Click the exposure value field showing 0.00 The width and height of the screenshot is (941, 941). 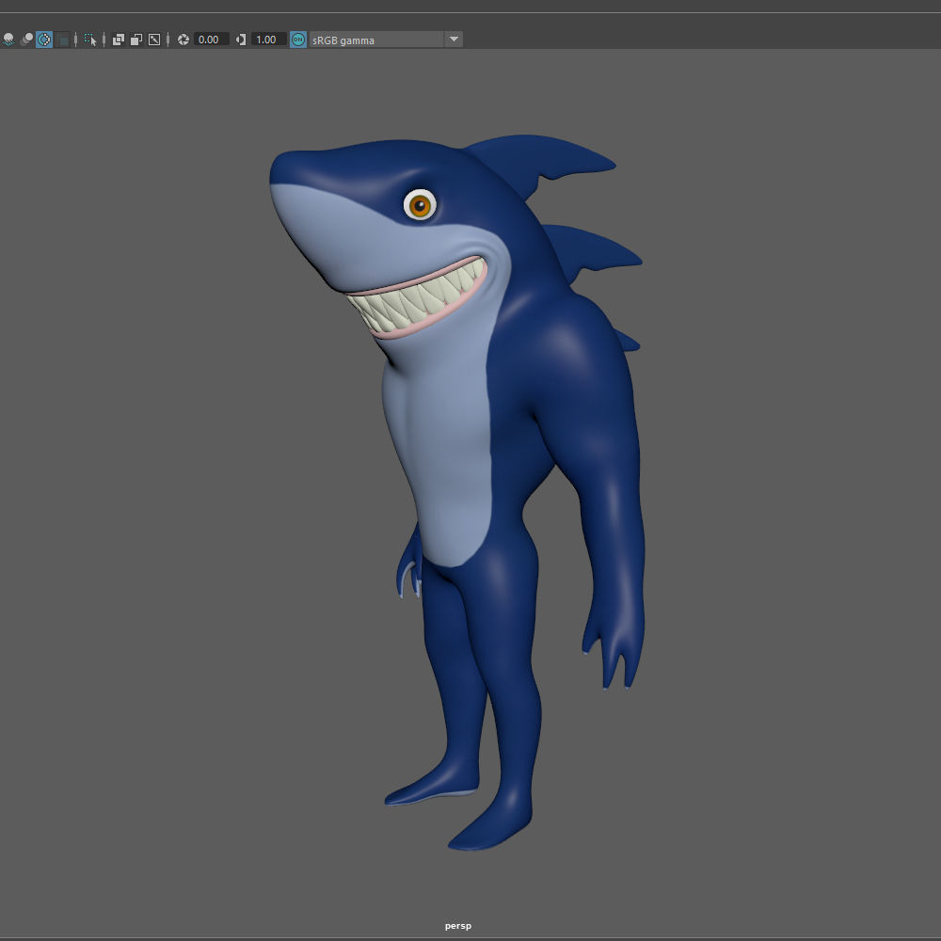[x=211, y=40]
